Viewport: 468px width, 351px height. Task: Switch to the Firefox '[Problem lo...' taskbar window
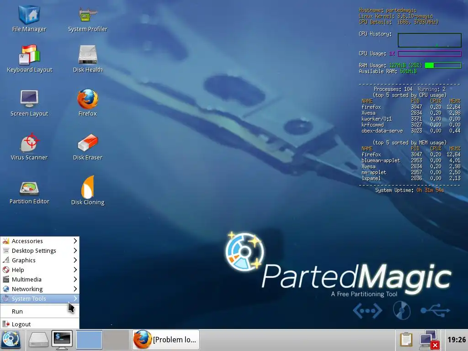(x=166, y=340)
